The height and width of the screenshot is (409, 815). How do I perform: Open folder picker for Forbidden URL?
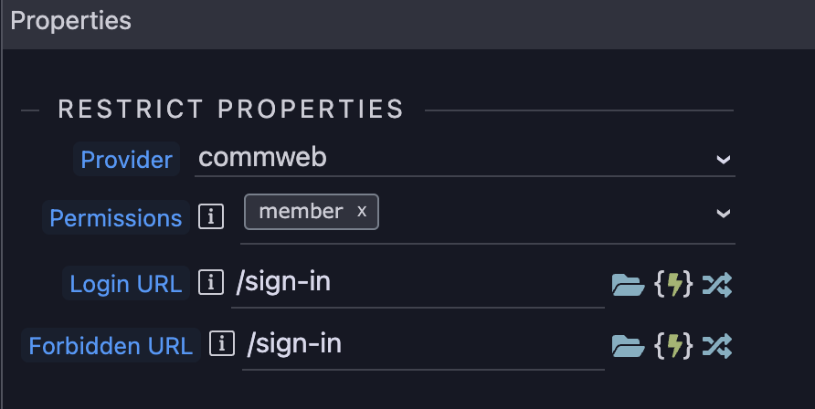coord(628,346)
